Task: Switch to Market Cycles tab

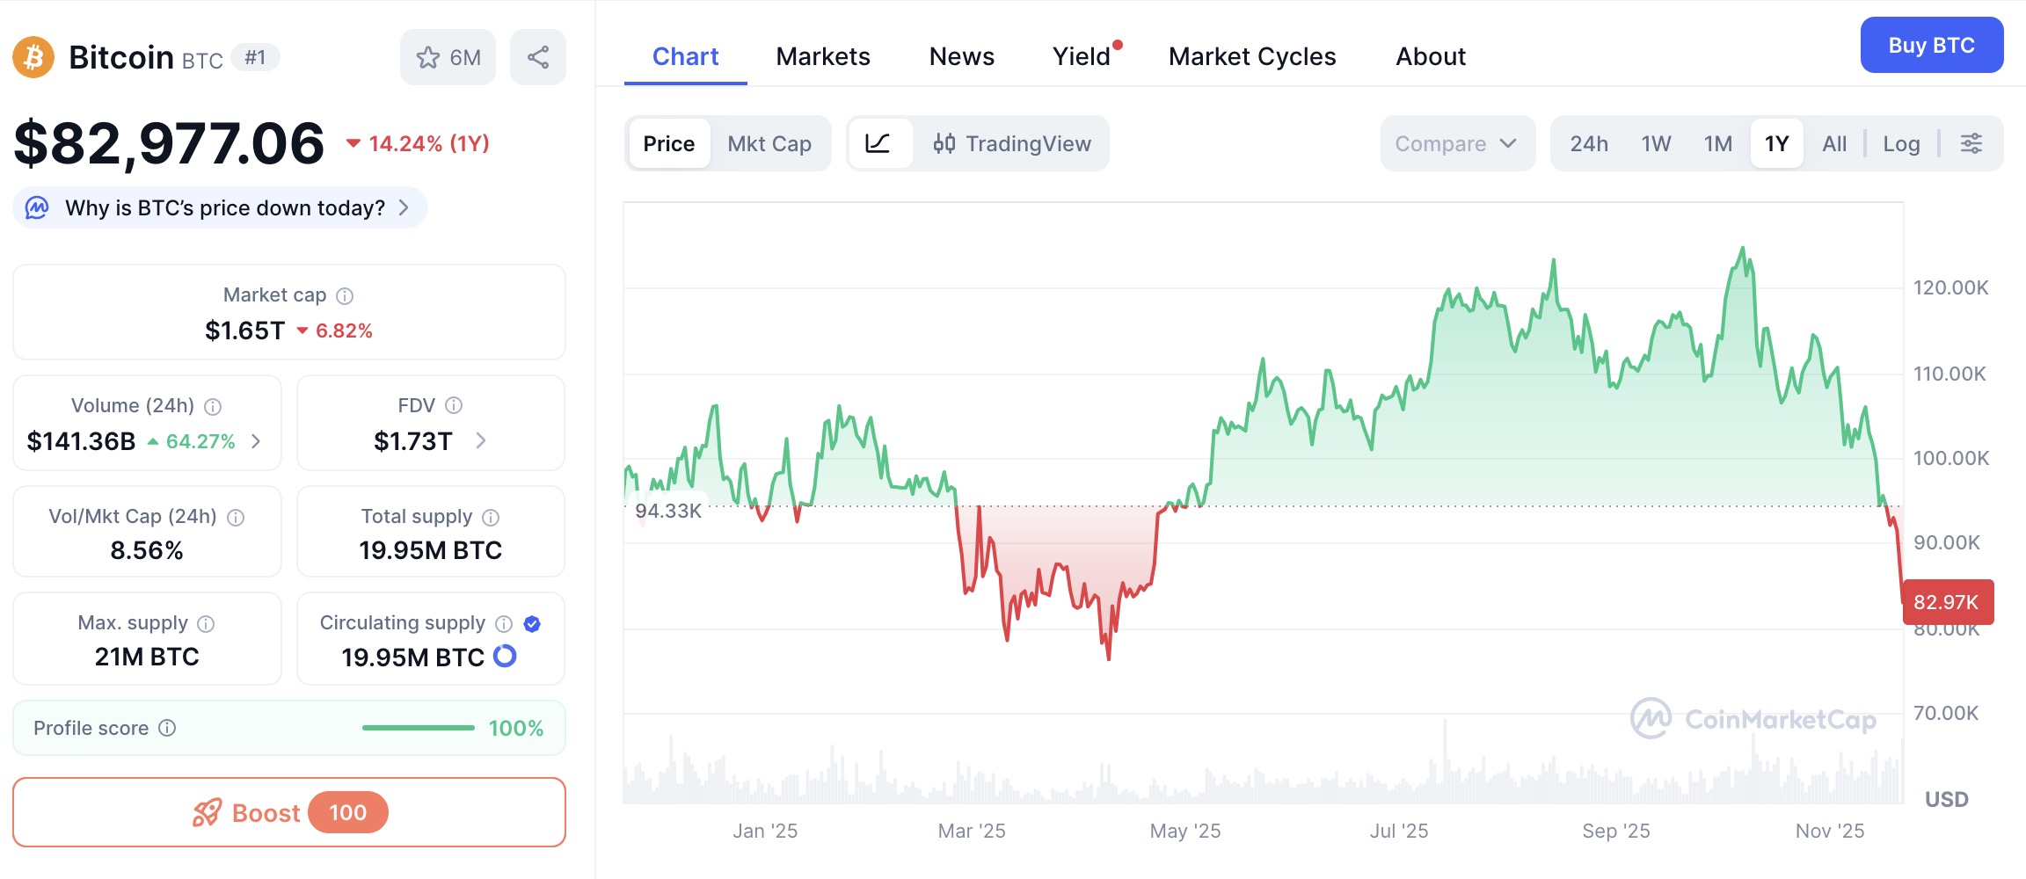Action: 1251,56
